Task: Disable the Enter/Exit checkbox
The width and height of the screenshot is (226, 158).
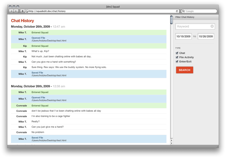Action: tap(177, 62)
